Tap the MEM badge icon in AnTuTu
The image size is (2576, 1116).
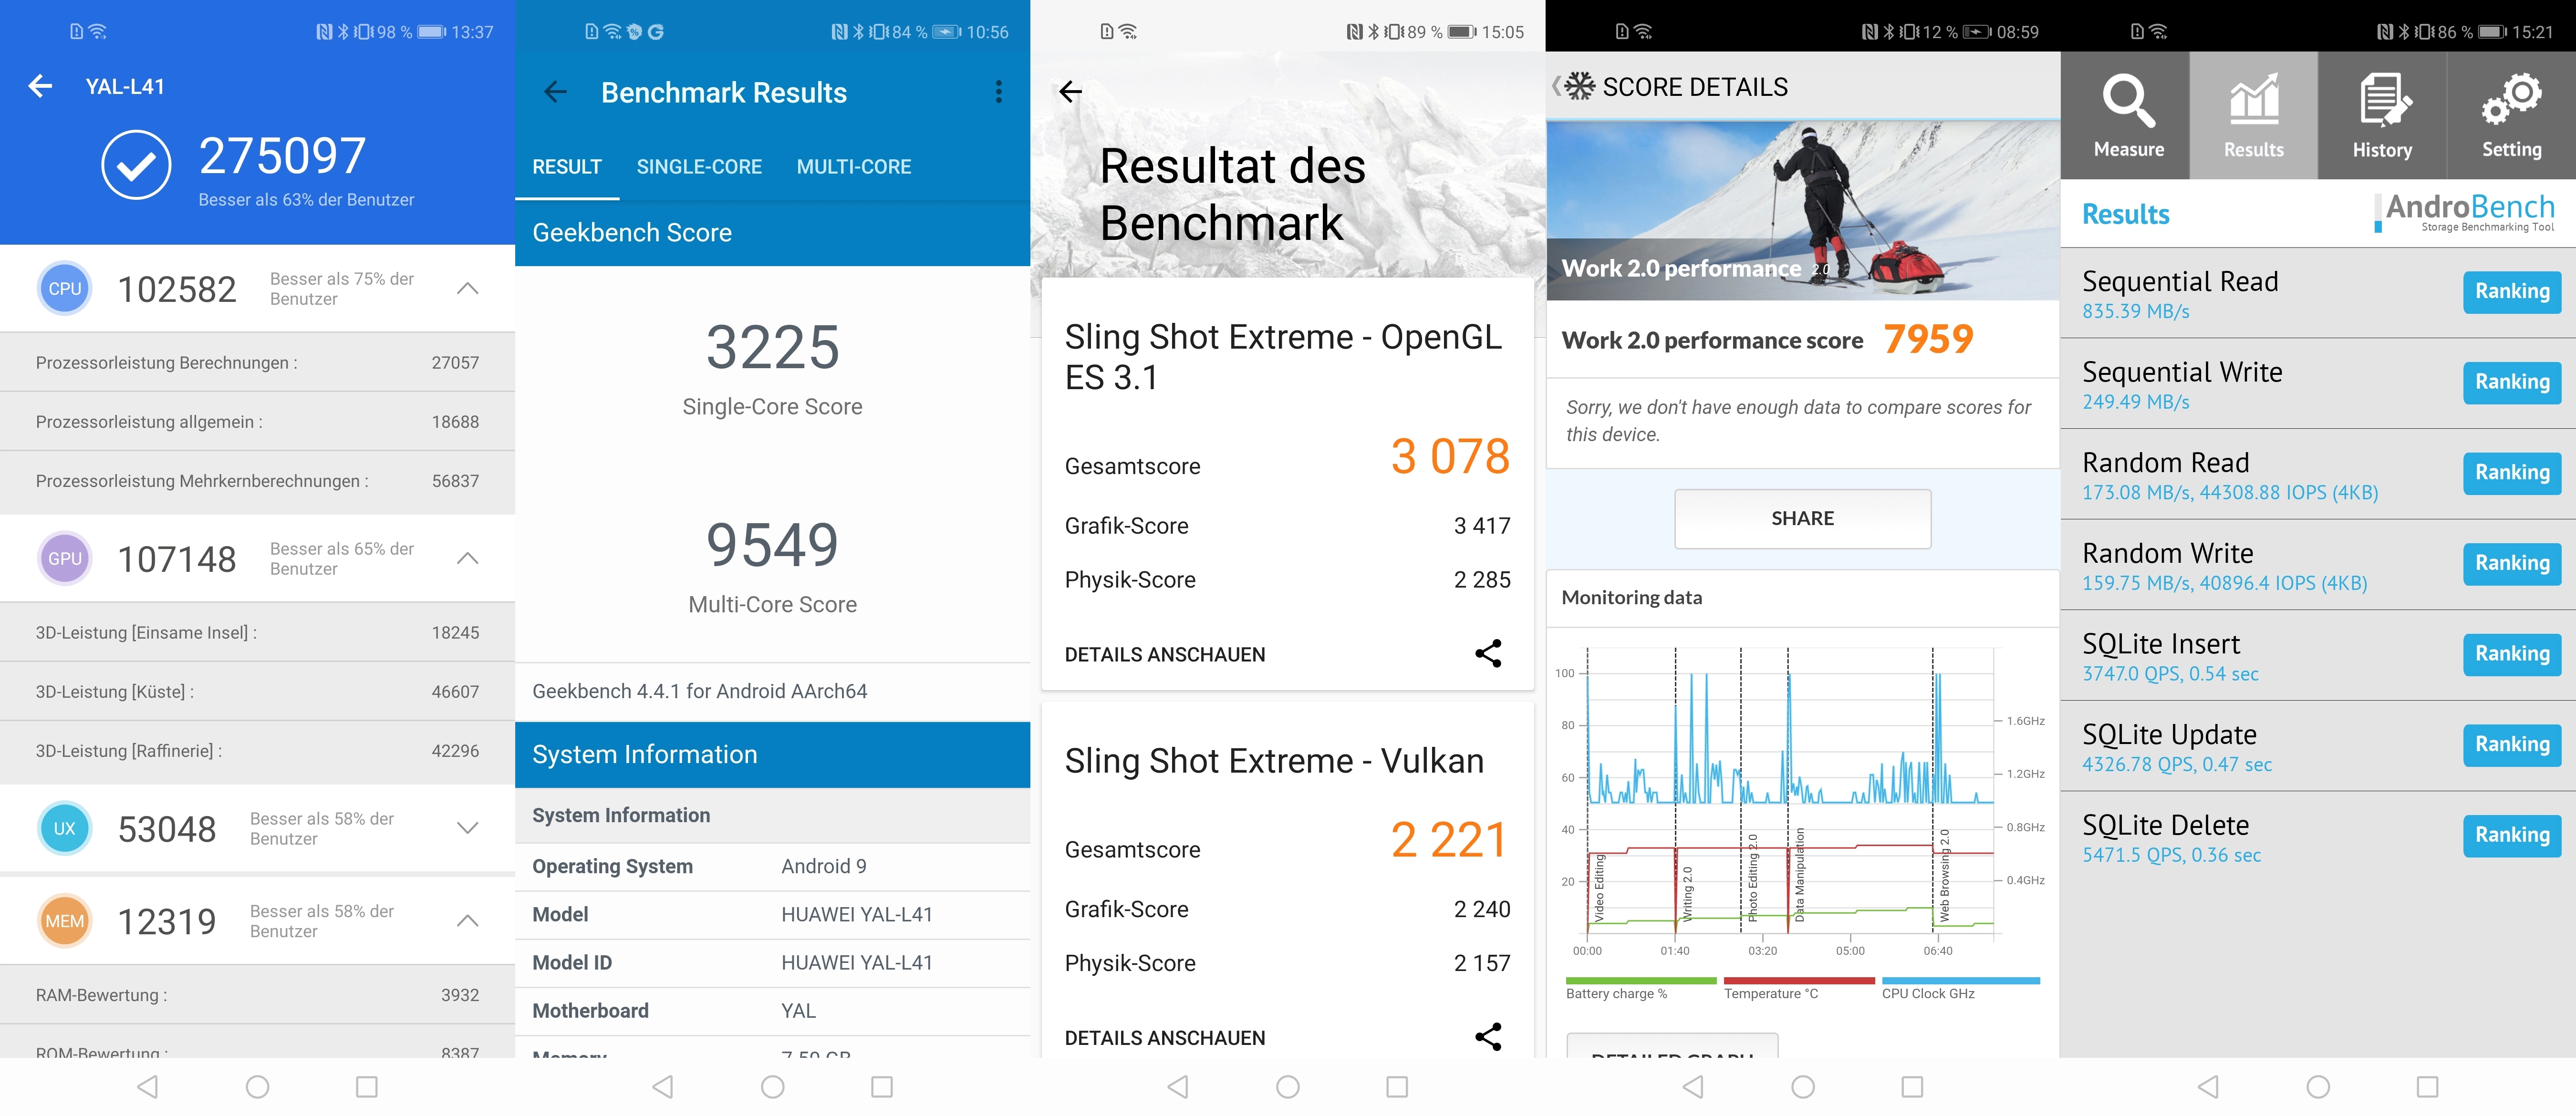tap(65, 921)
